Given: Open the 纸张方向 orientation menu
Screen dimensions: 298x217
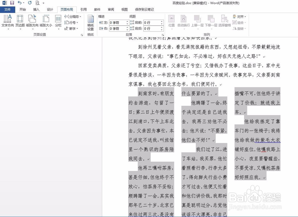Looking at the screenshot, I should [x=32, y=22].
